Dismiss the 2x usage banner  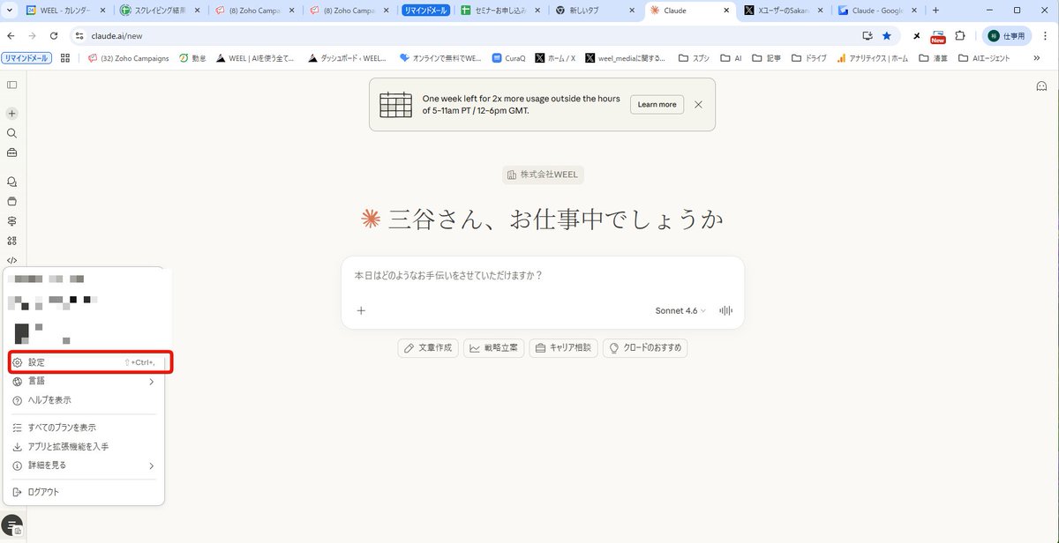(698, 104)
